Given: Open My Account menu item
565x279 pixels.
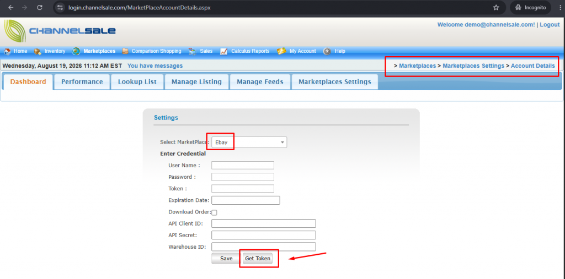Looking at the screenshot, I should click(303, 51).
